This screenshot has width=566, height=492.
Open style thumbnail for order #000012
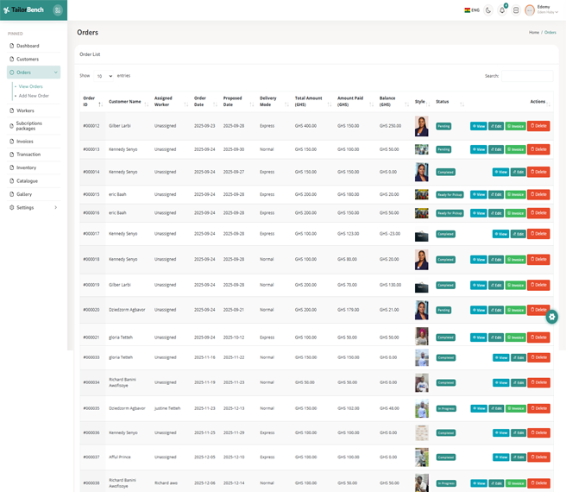tap(421, 126)
